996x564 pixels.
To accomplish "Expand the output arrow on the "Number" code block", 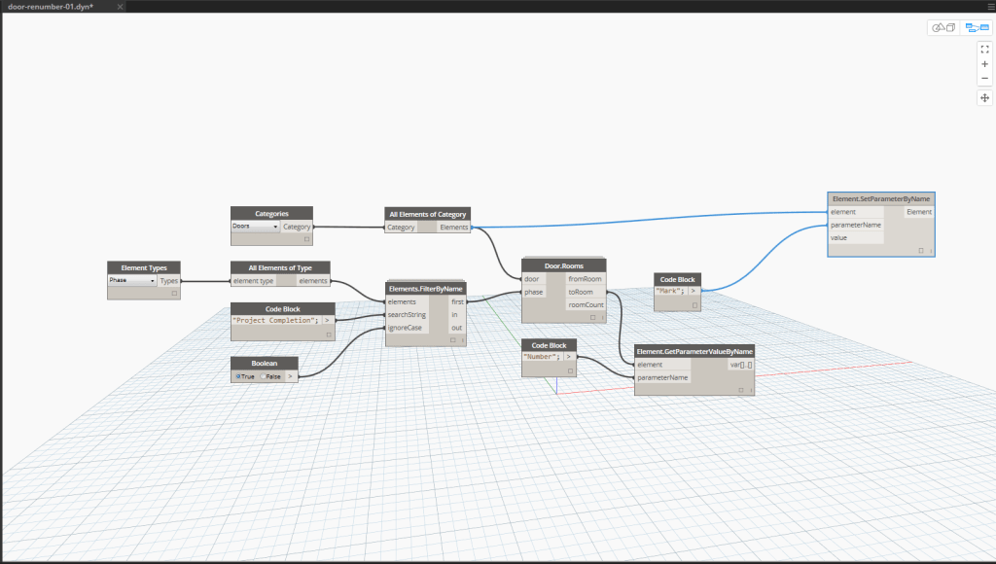I will 570,356.
